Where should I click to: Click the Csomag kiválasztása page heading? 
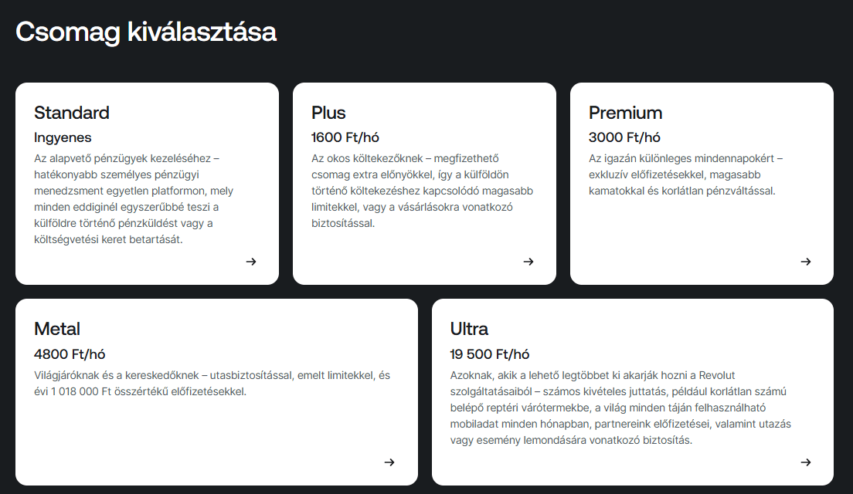(x=146, y=32)
